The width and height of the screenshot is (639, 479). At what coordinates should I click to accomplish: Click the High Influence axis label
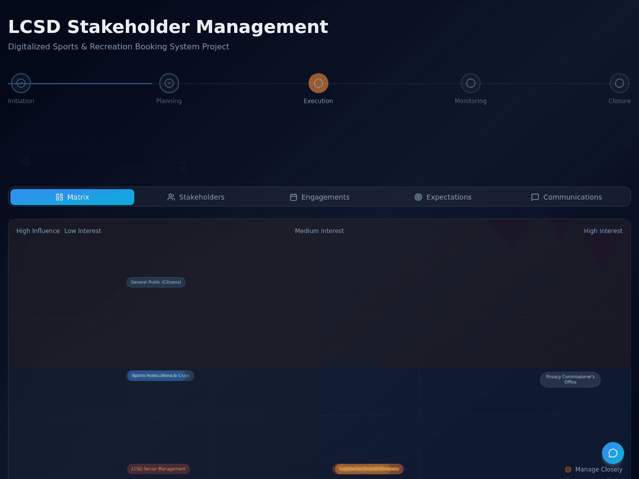coord(38,231)
